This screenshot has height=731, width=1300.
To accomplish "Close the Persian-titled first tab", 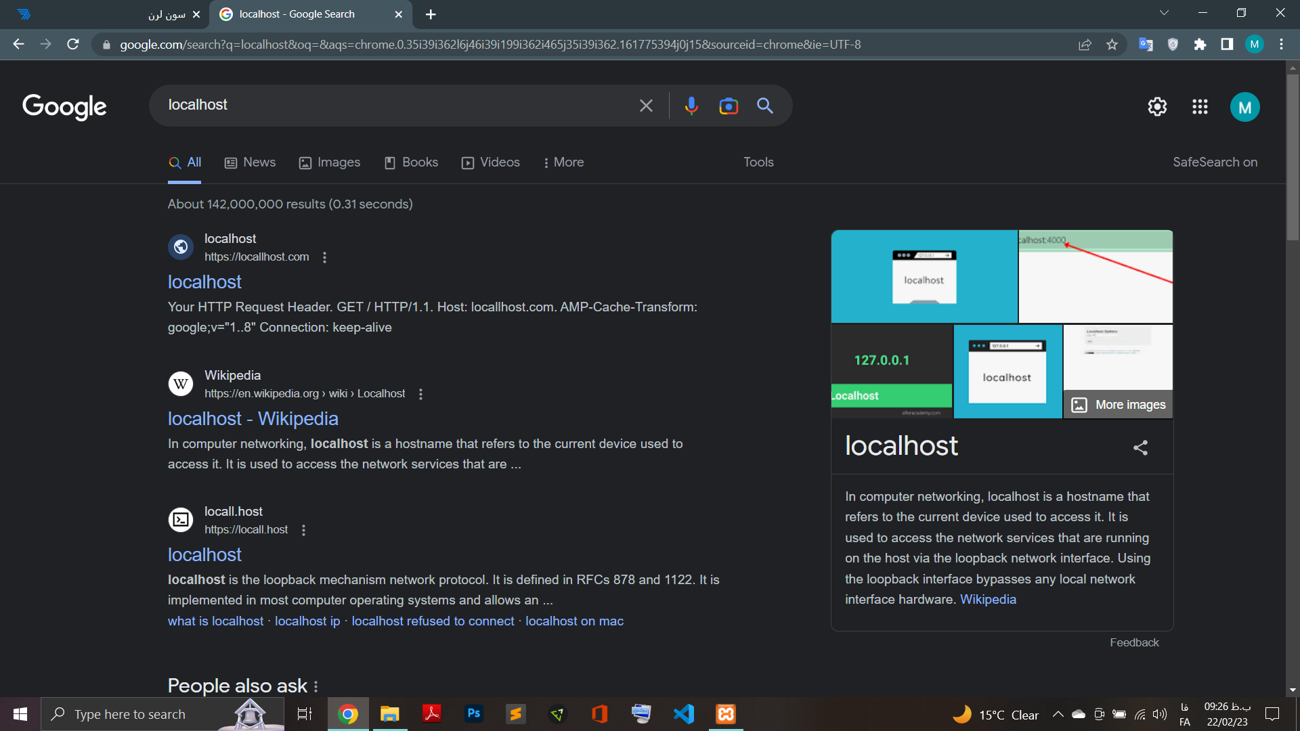I will pos(196,14).
